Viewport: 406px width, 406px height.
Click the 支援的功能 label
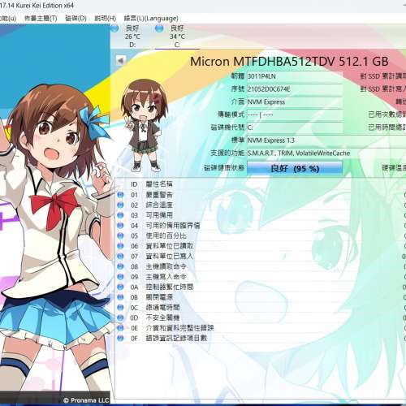pos(227,153)
